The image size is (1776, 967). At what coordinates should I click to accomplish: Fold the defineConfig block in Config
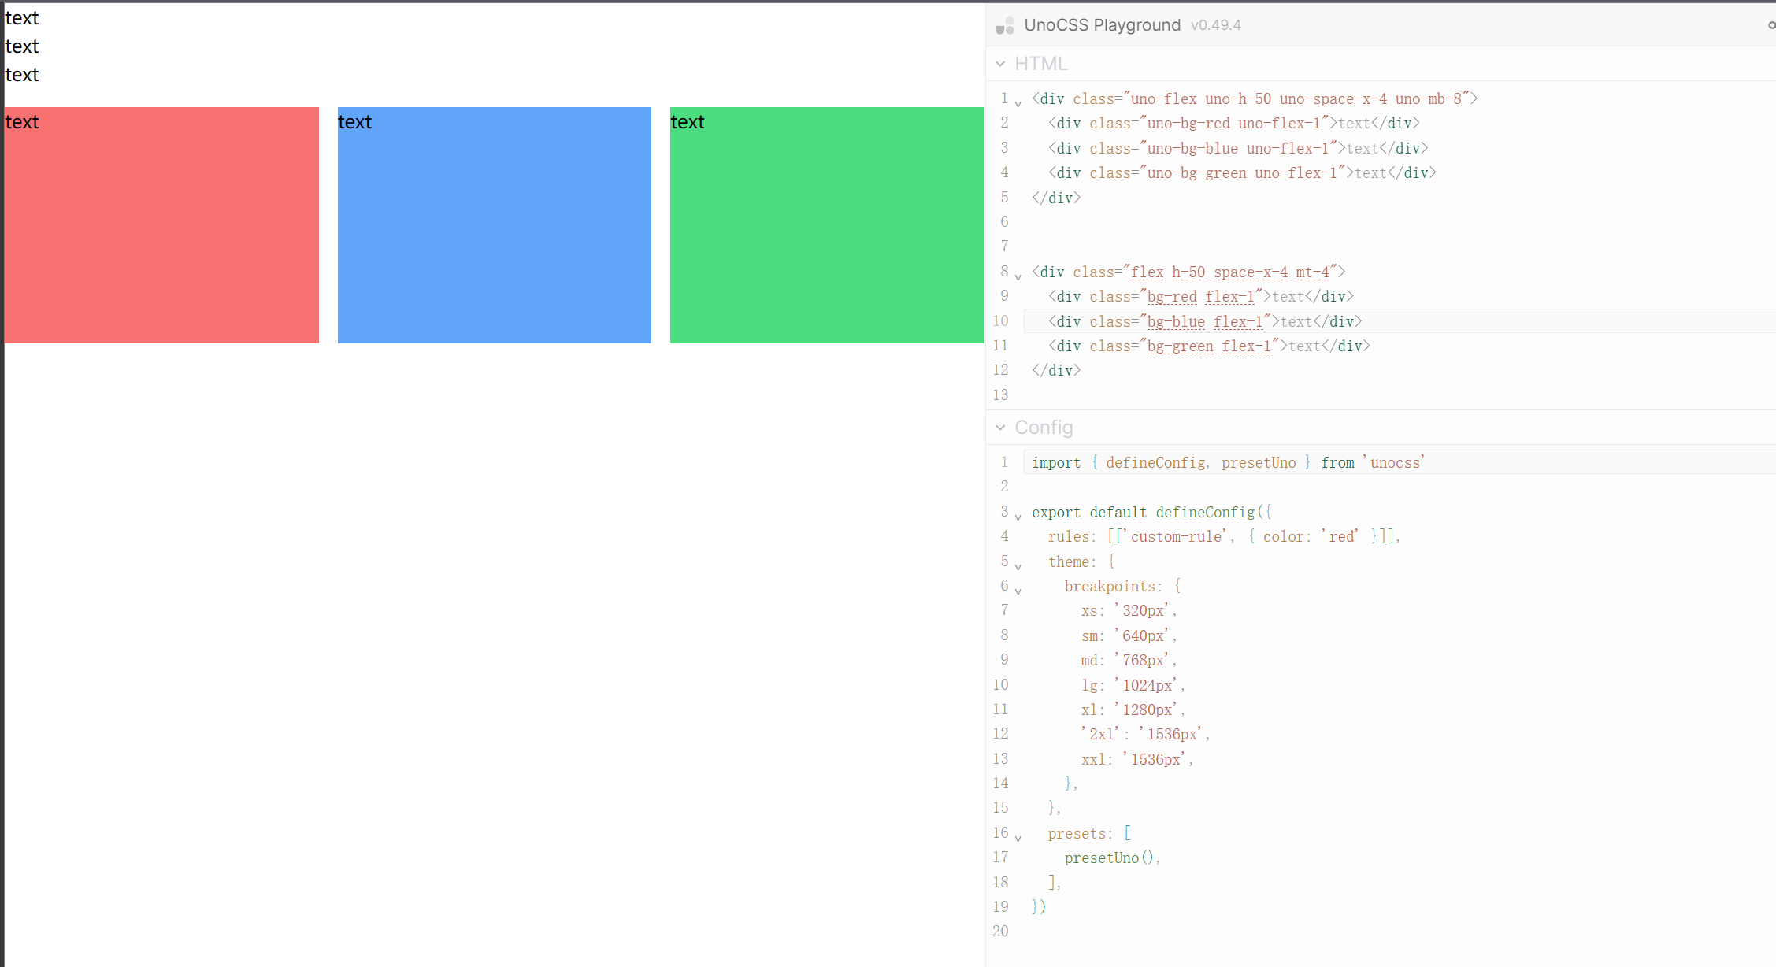(1018, 515)
